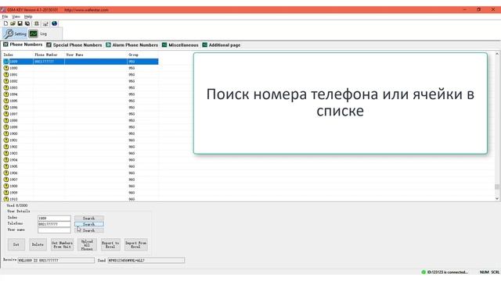Click the list scrollbar thumb
The height and width of the screenshot is (281, 501).
point(497,187)
